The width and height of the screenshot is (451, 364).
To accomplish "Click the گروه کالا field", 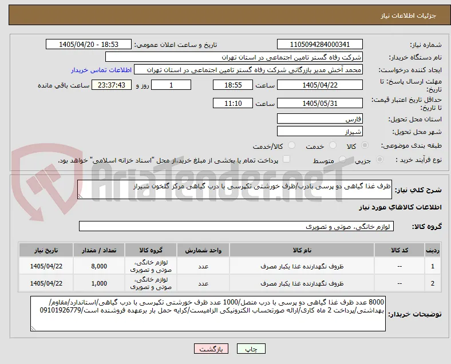I will [236, 226].
